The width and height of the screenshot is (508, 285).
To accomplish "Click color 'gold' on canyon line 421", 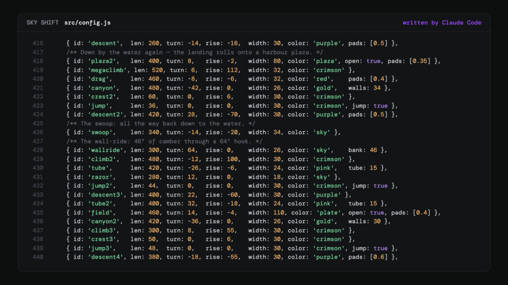I will [x=323, y=88].
